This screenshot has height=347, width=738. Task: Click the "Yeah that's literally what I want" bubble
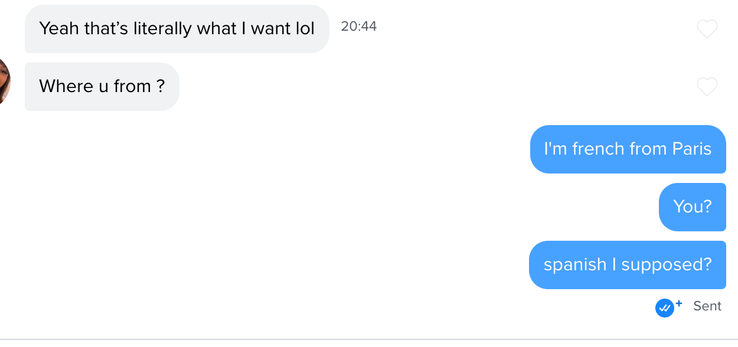177,29
